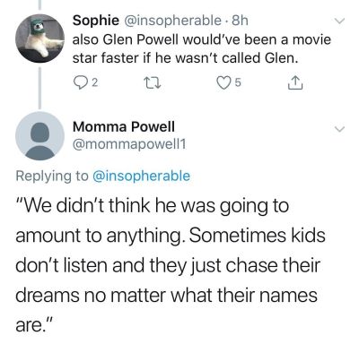Expand Momma Powell's tweet options chevron
Image resolution: width=359 pixels, height=344 pixels.
pos(339,129)
